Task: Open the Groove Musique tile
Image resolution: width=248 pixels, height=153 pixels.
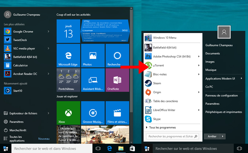Action: click(93, 113)
